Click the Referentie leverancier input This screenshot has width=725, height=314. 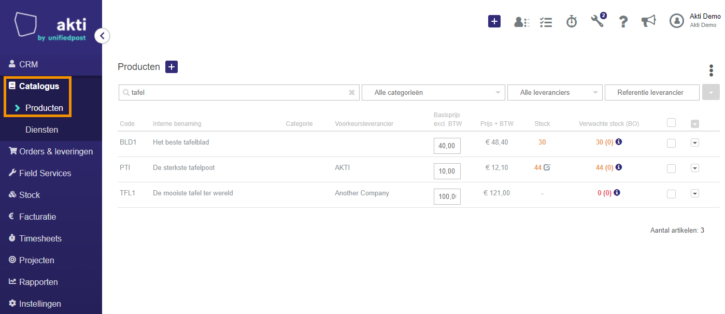click(652, 93)
